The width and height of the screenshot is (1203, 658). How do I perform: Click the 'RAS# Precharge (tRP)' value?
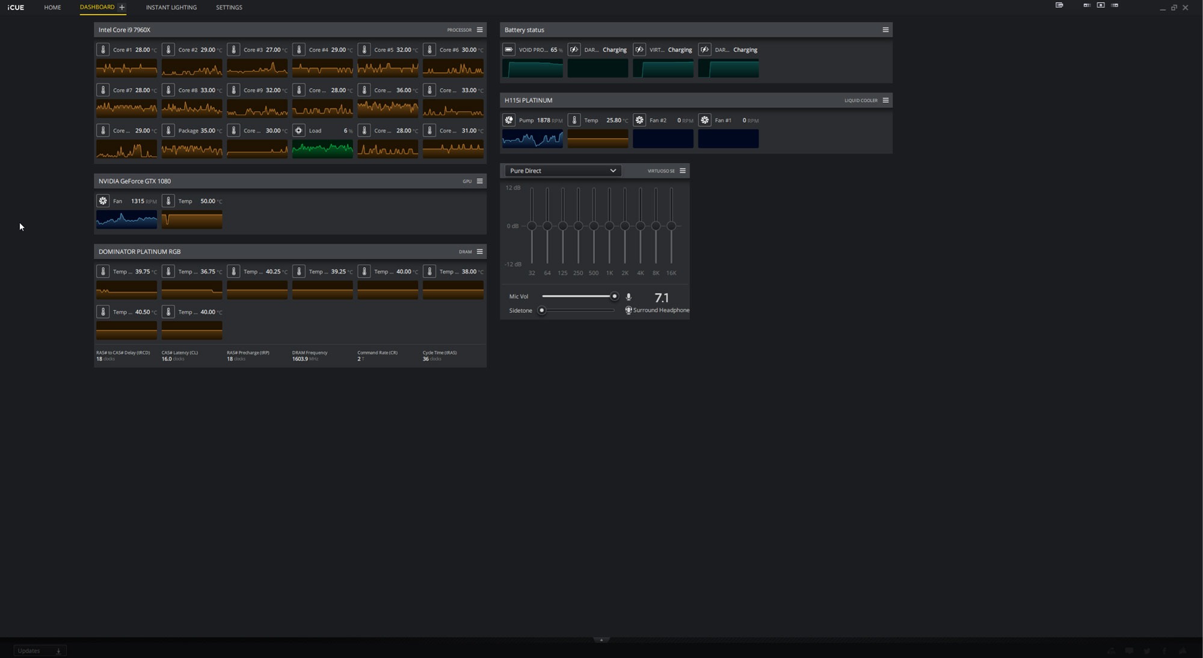tap(230, 359)
